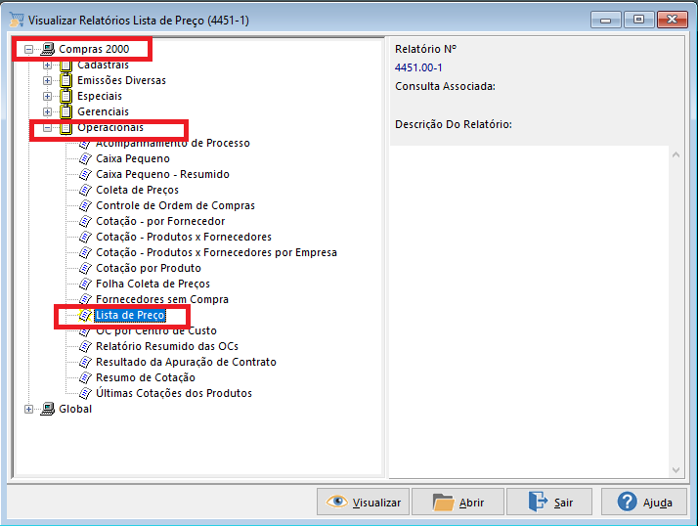Click description scrollbar up arrow
This screenshot has width=698, height=526.
pyautogui.click(x=676, y=155)
